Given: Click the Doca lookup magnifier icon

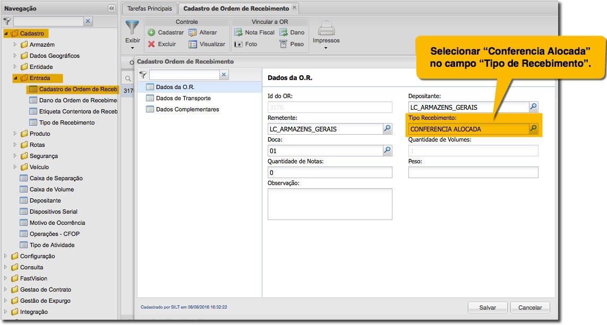Looking at the screenshot, I should (x=388, y=151).
